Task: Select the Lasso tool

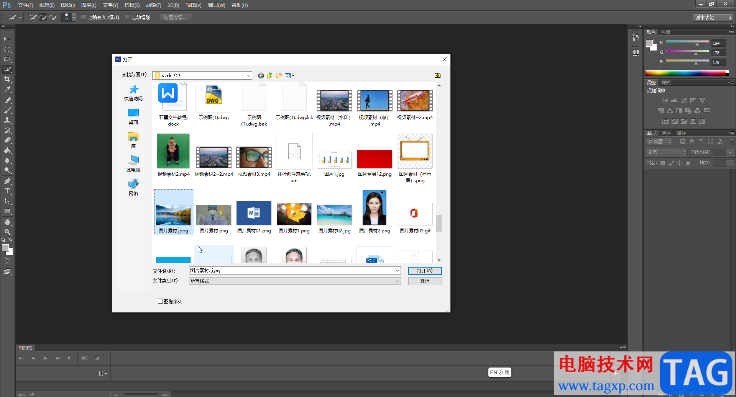Action: (7, 59)
